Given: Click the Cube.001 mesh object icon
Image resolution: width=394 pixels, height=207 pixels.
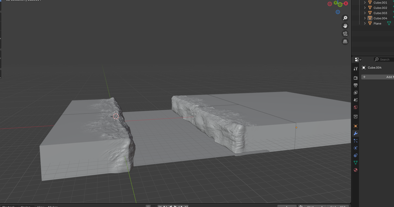Looking at the screenshot, I should pos(370,3).
